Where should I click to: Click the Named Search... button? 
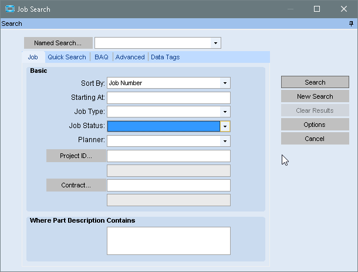58,43
